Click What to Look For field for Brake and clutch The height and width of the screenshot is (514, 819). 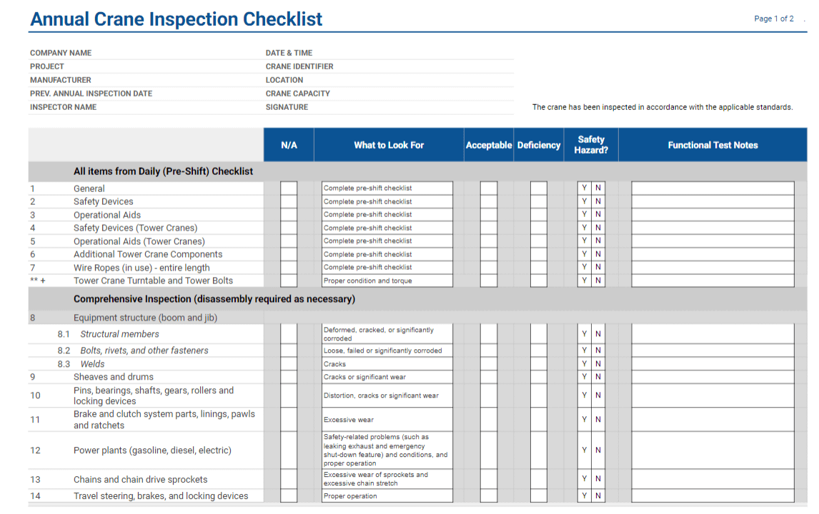[x=387, y=420]
